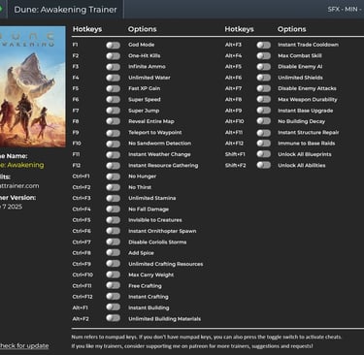Toggle God Mode switch
This screenshot has height=355, width=364.
point(113,45)
